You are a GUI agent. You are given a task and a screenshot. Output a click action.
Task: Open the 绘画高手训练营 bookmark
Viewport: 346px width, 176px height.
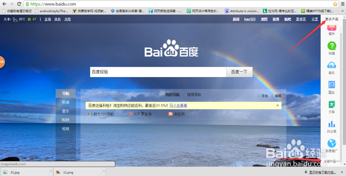(x=128, y=11)
